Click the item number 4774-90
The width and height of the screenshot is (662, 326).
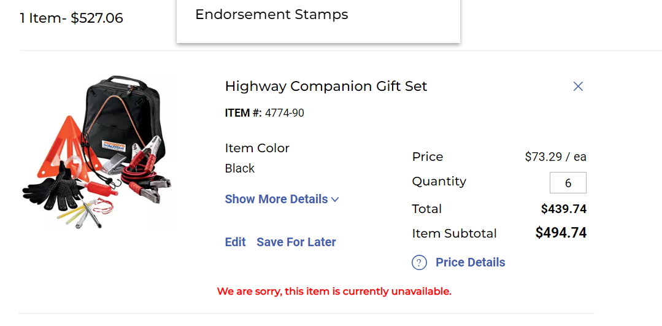tap(284, 113)
